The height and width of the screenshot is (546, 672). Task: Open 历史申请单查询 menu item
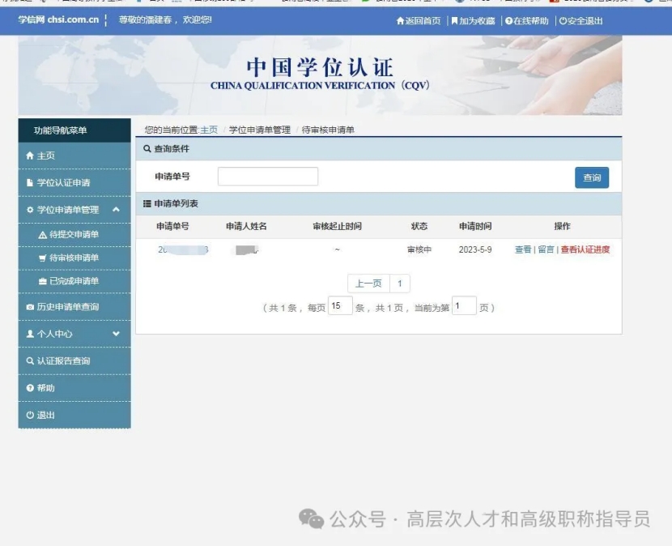pos(74,307)
